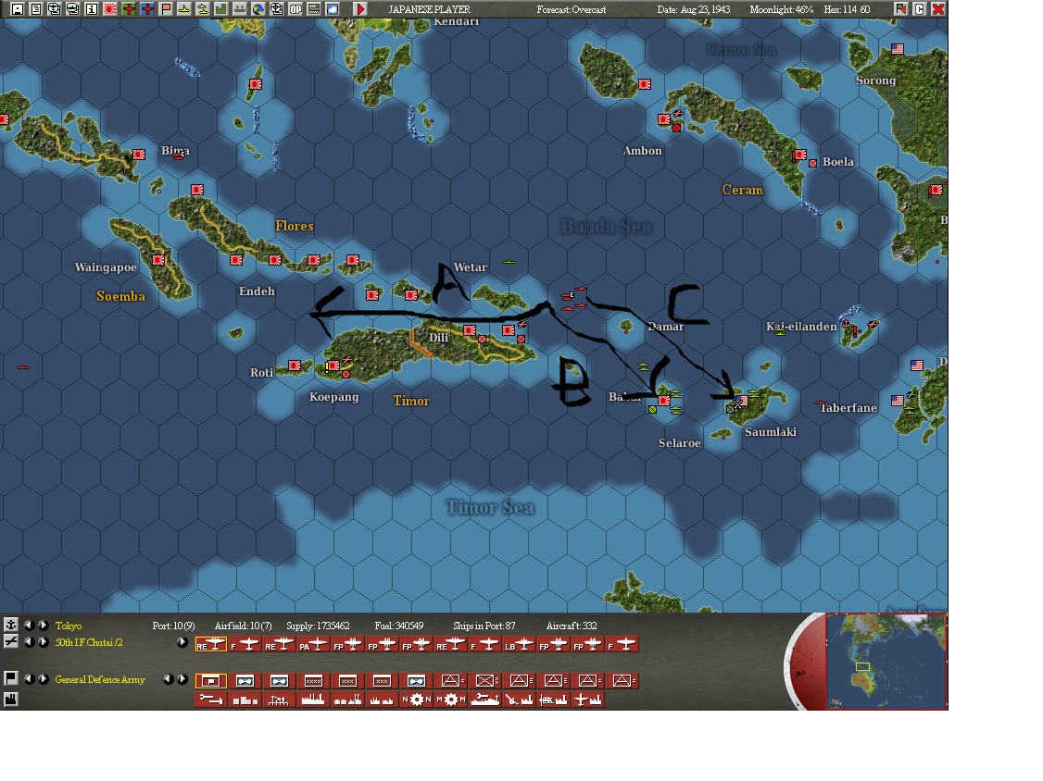Select the LB aircraft group icon
This screenshot has width=1043, height=781.
519,645
